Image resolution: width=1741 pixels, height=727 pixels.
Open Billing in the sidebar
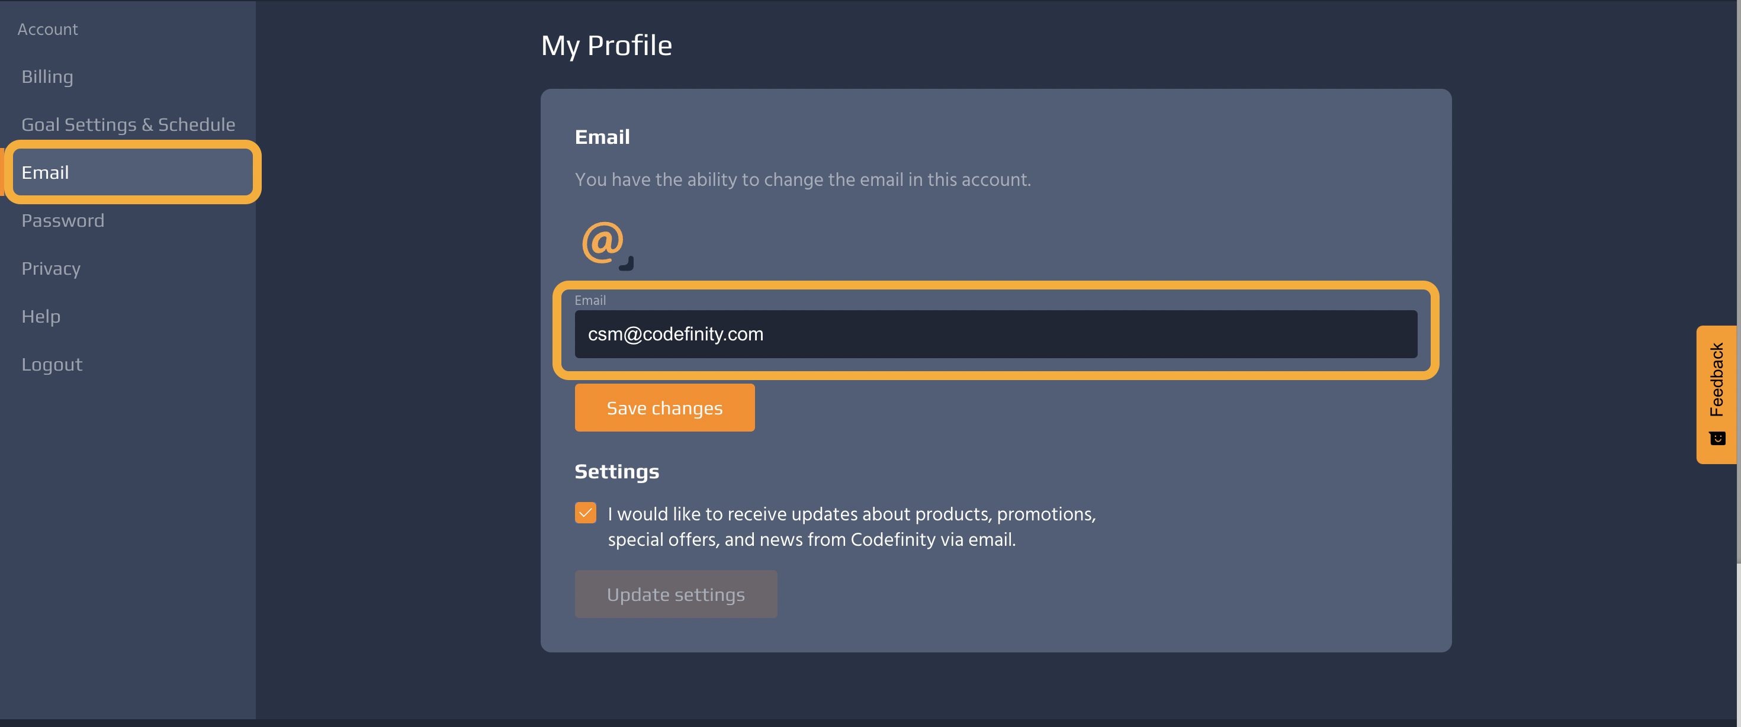[47, 77]
